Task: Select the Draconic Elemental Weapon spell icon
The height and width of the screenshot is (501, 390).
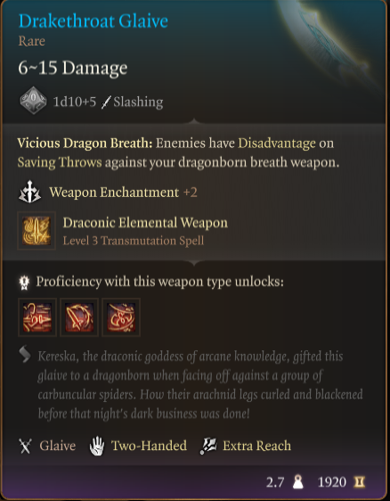Action: 37,230
